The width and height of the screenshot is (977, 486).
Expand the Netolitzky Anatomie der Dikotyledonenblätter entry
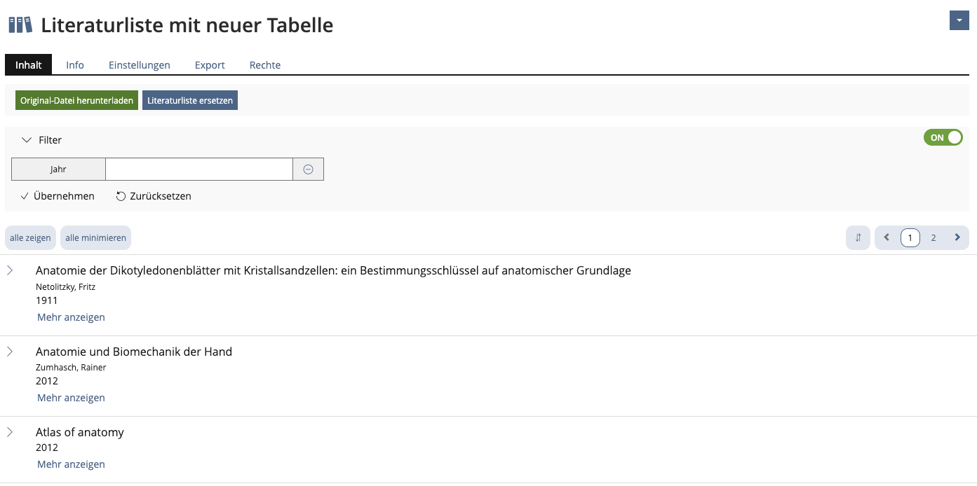pyautogui.click(x=10, y=270)
